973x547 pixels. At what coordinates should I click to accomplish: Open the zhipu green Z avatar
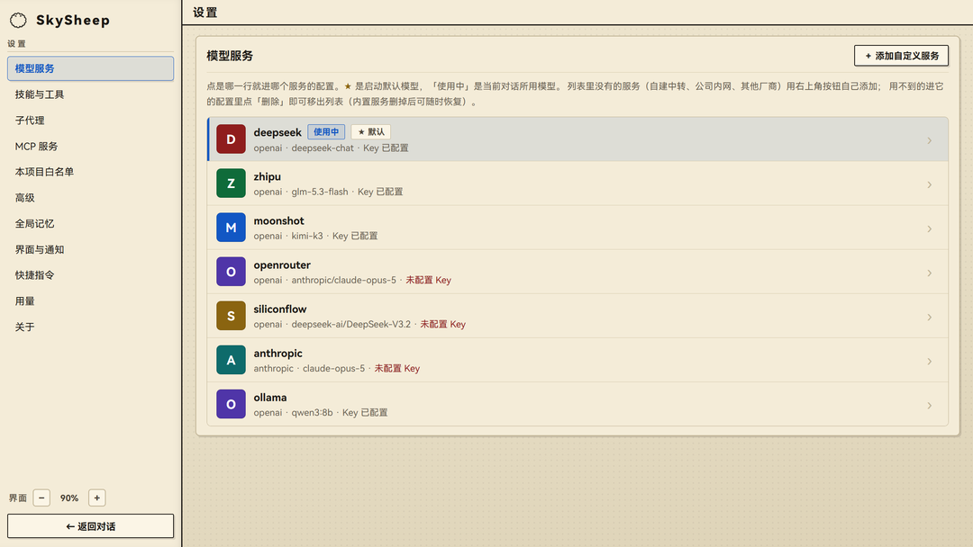coord(231,184)
